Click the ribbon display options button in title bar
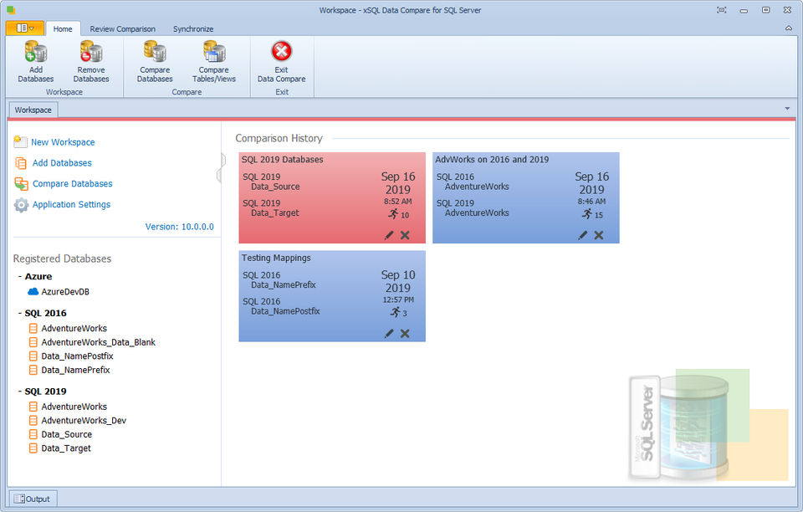803x512 pixels. pos(722,10)
